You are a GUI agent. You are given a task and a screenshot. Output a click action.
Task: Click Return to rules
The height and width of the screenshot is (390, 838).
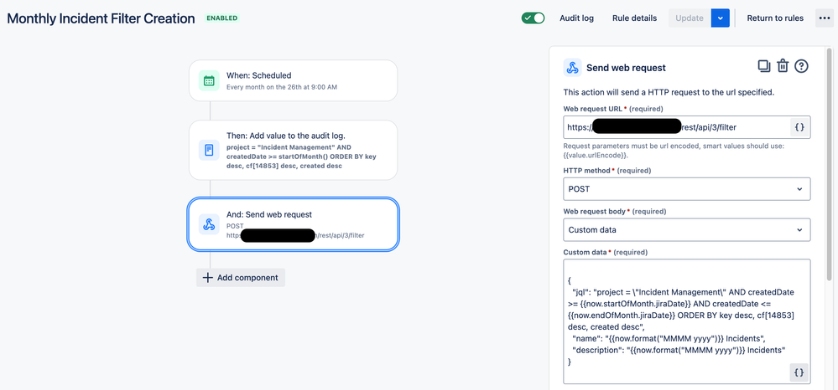pyautogui.click(x=775, y=18)
